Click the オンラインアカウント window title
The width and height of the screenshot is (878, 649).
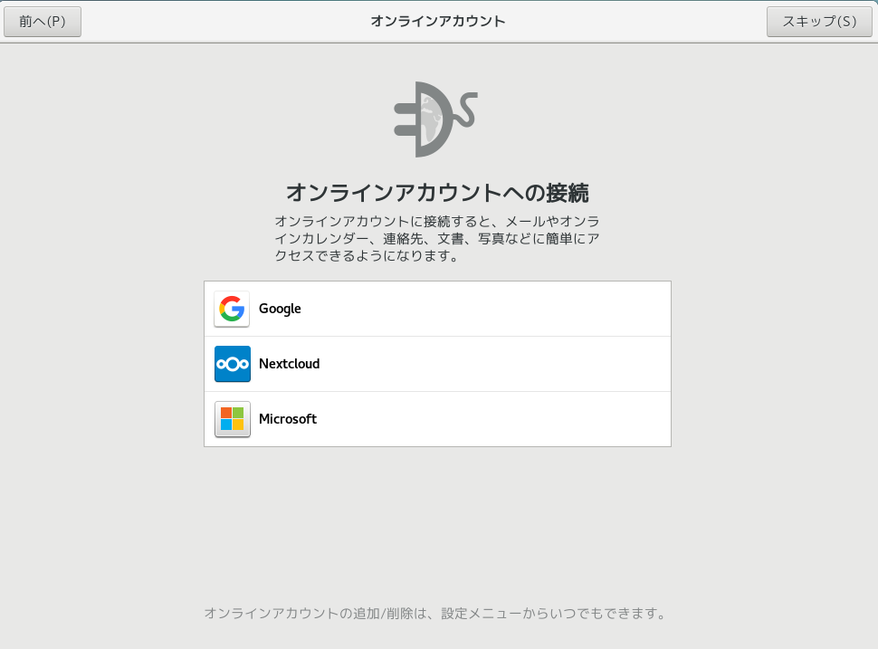click(x=438, y=22)
